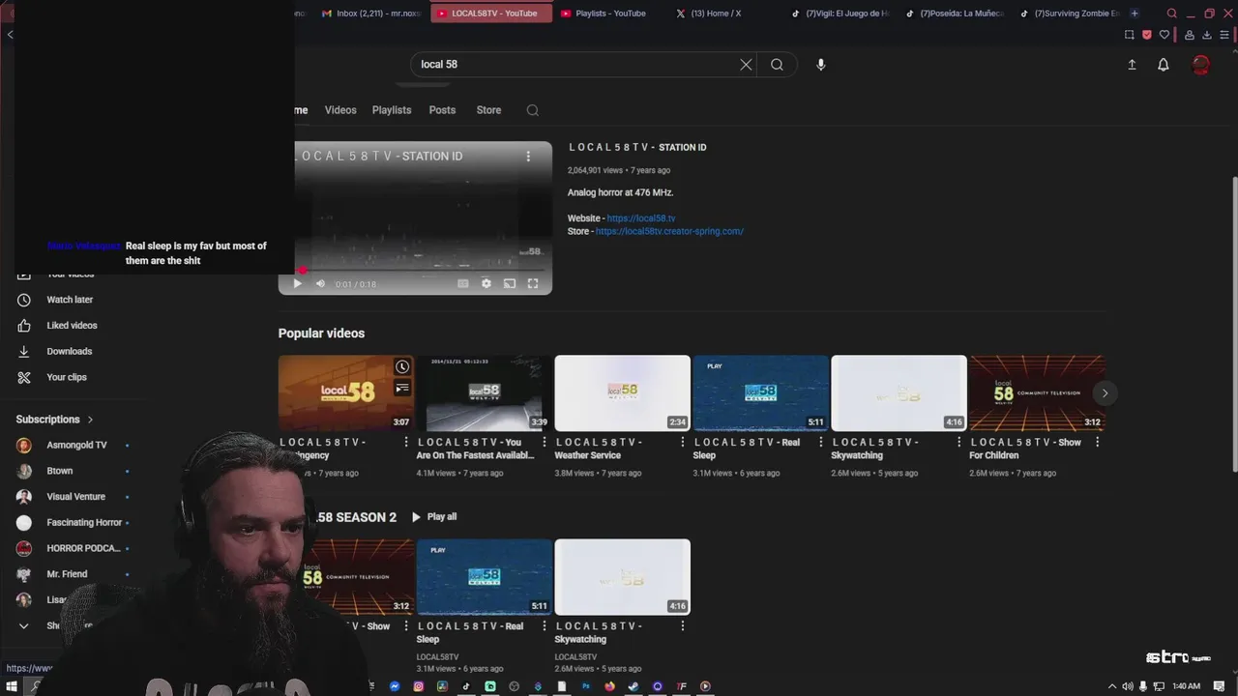Open the notifications bell
Screen dimensions: 1238x696
point(1164,65)
